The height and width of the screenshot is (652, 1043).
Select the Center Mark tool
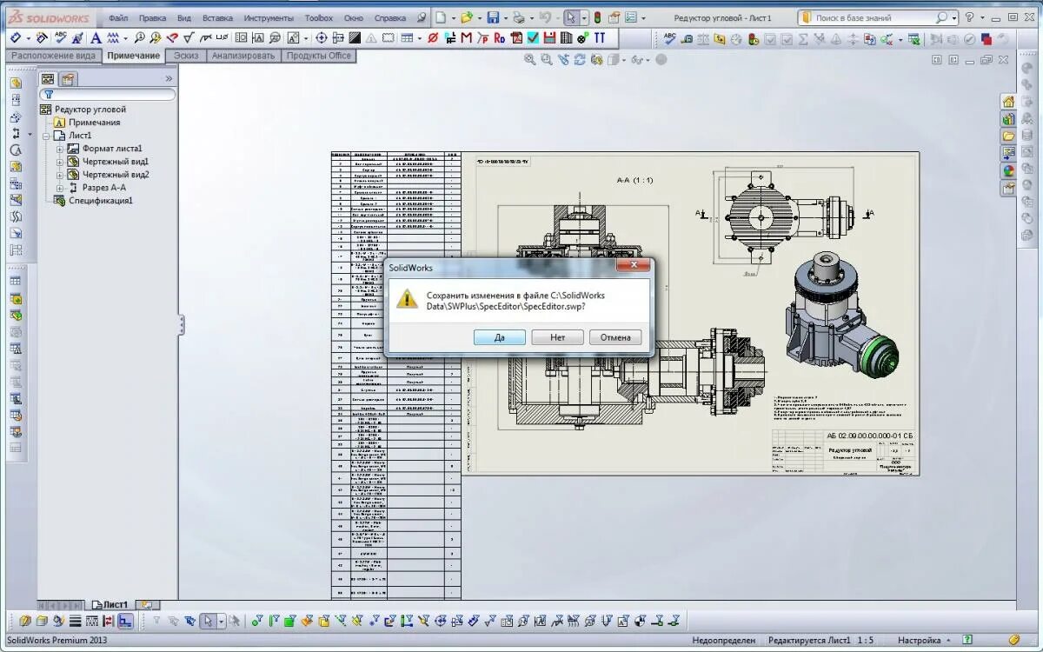click(x=321, y=38)
